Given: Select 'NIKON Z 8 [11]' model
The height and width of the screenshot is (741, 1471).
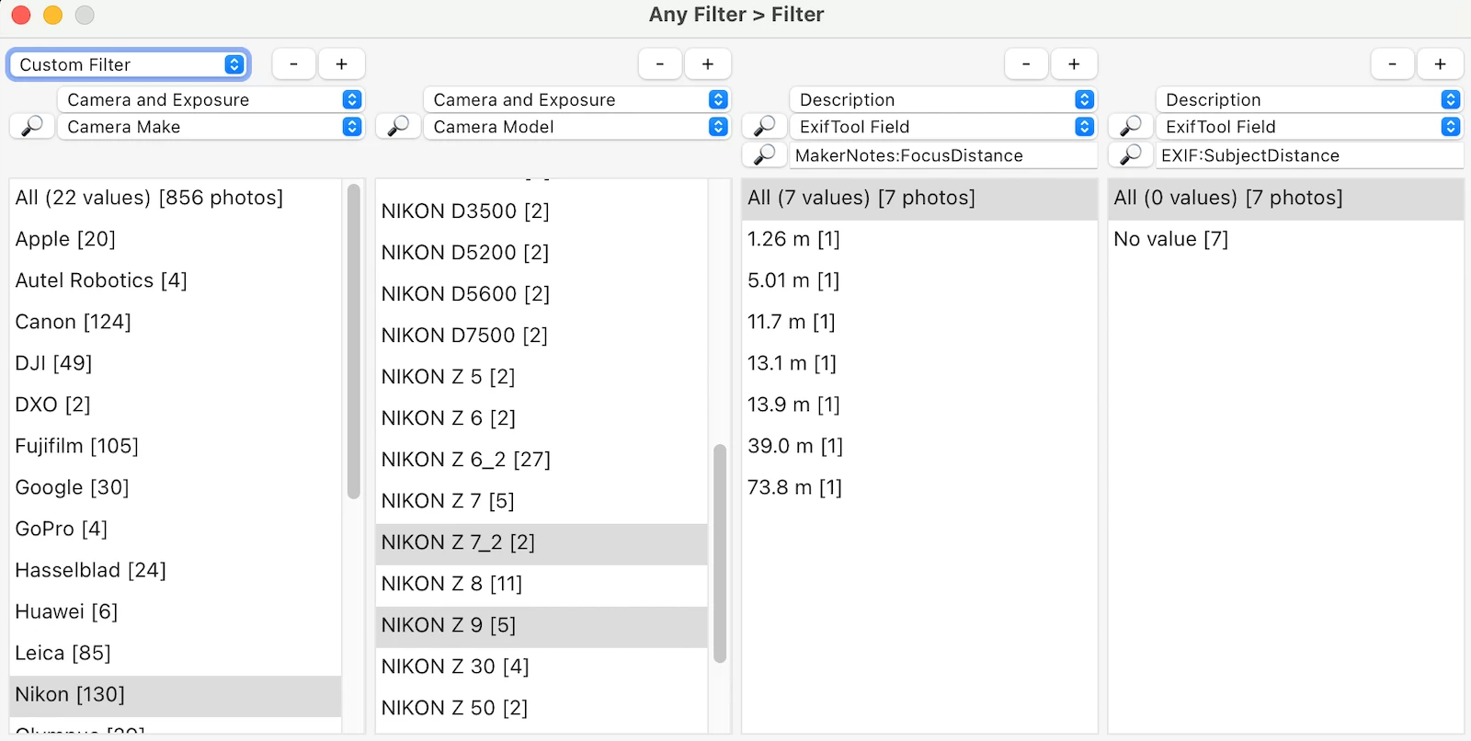Looking at the screenshot, I should [x=542, y=584].
